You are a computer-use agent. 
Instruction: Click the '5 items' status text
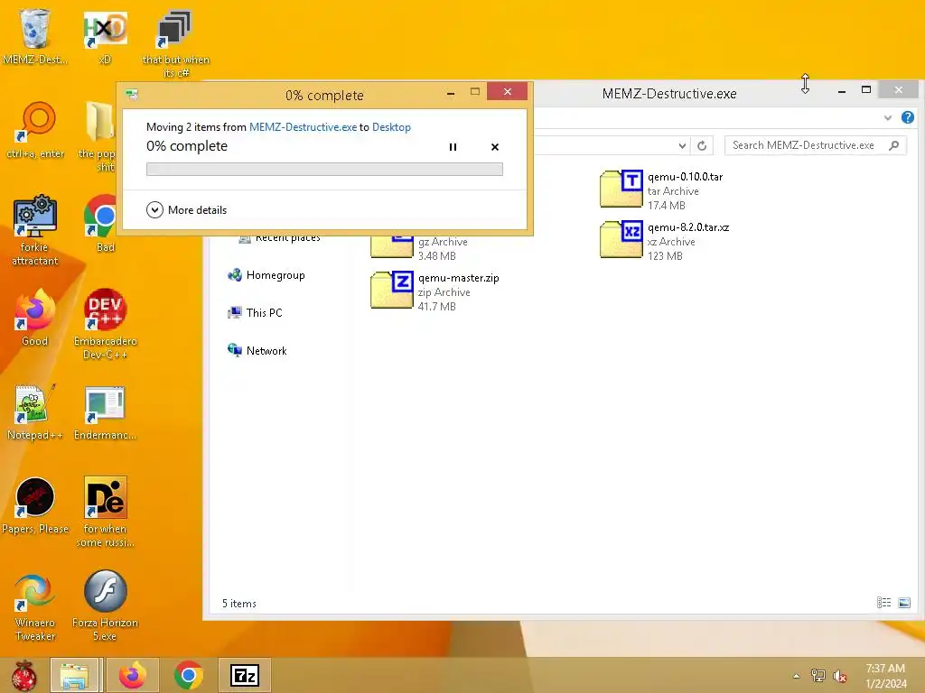pos(238,604)
